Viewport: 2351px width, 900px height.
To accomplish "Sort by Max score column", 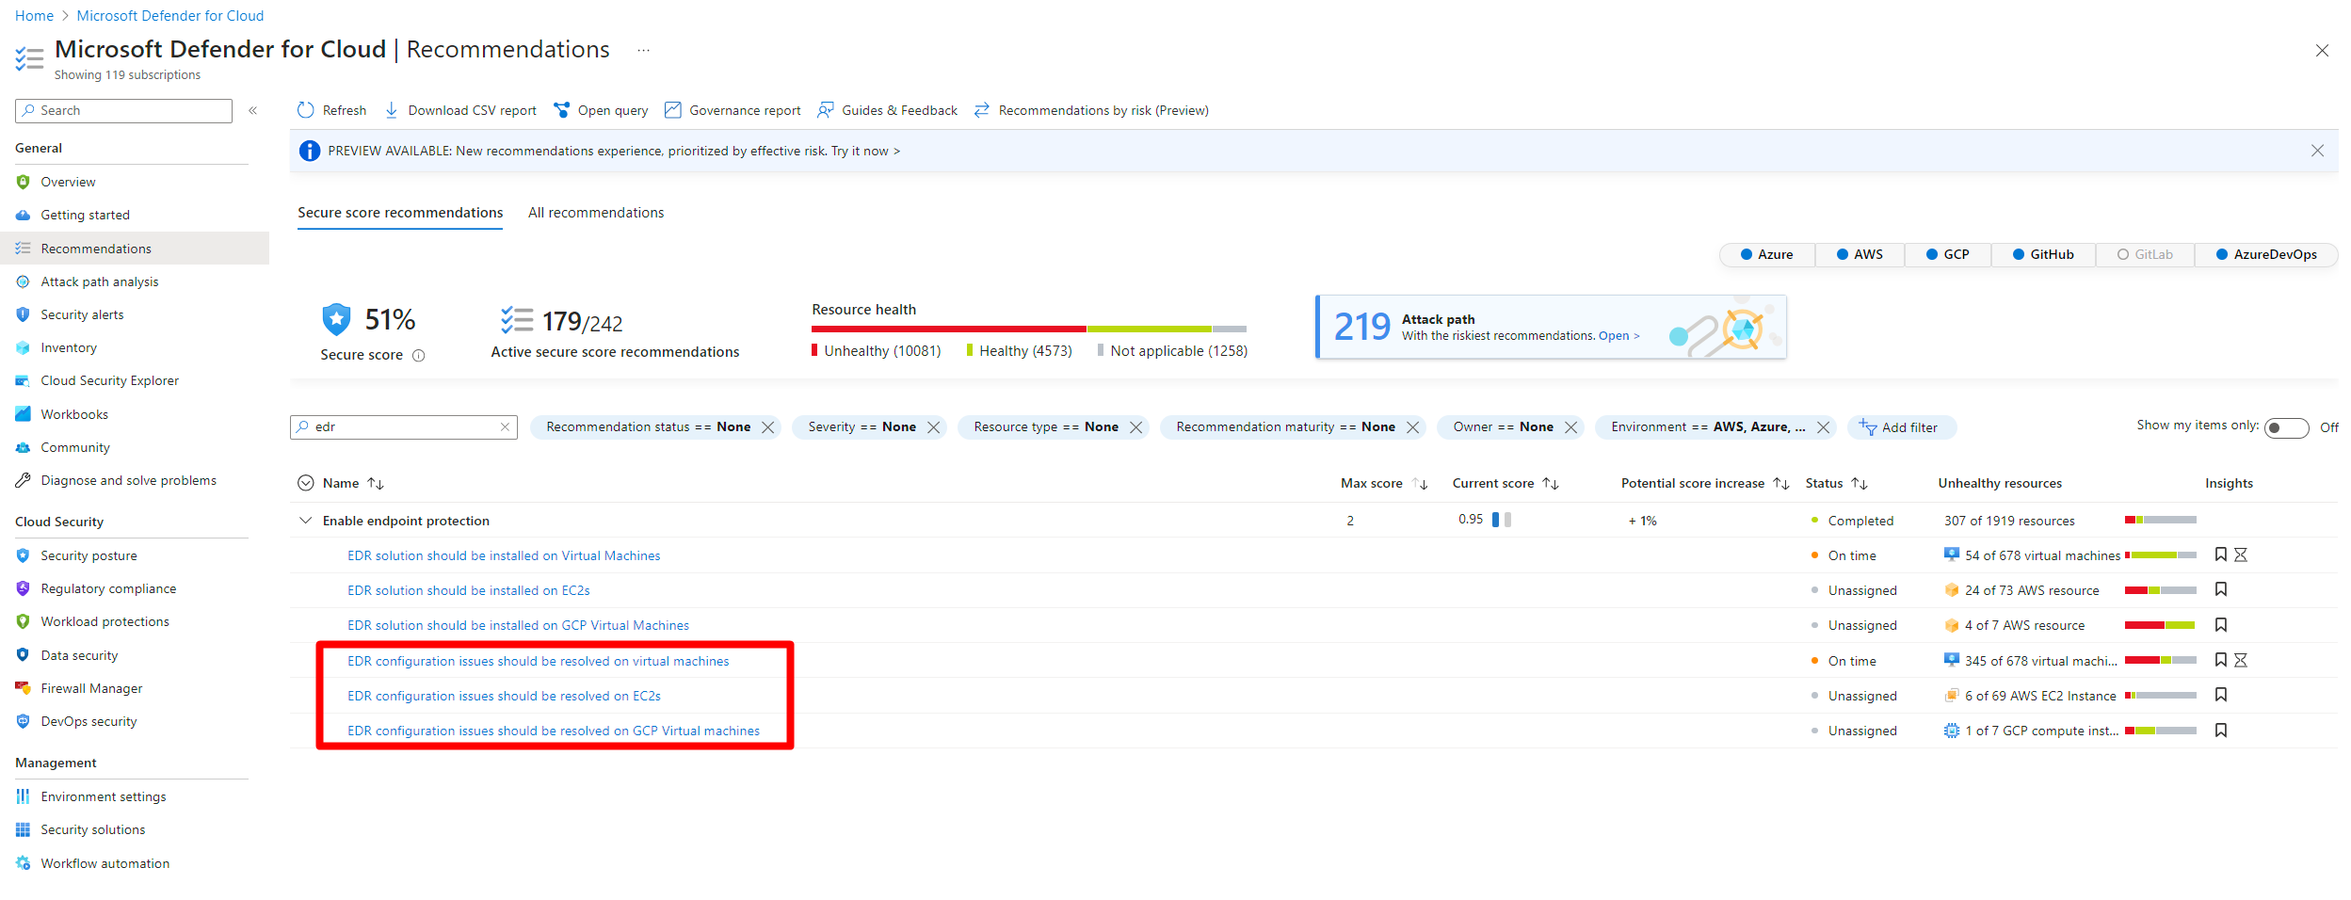I will [x=1421, y=484].
